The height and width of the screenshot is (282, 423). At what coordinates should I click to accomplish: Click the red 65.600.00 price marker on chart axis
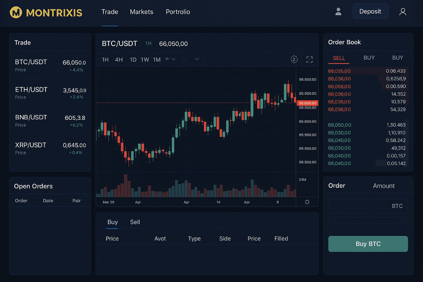point(307,103)
